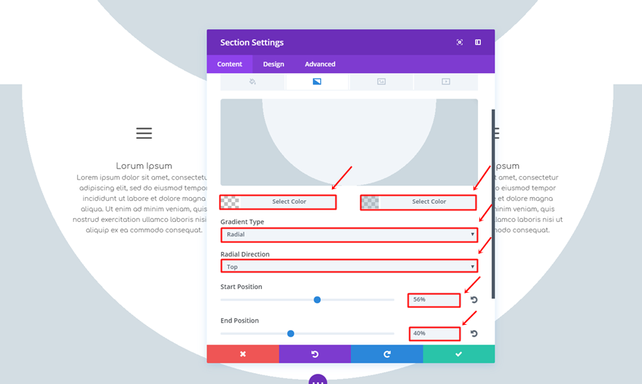
Task: Open the background color tab icon
Action: point(252,82)
